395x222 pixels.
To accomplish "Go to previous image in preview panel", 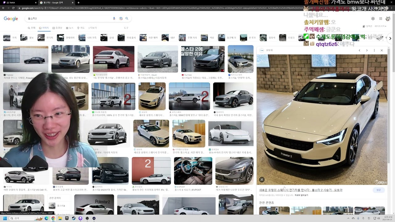I will 360,50.
